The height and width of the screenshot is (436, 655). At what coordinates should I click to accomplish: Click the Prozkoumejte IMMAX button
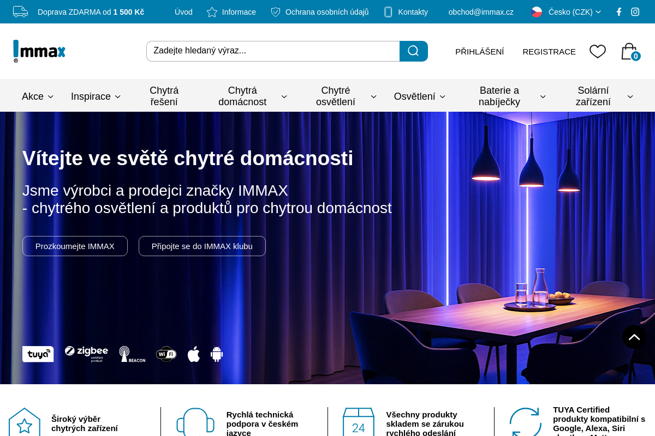[x=75, y=246]
